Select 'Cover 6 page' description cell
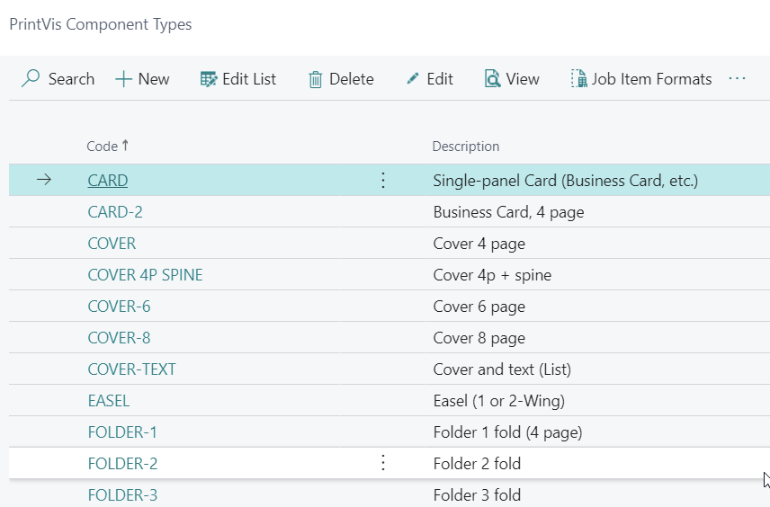Viewport: 770px width, 507px height. [x=479, y=307]
